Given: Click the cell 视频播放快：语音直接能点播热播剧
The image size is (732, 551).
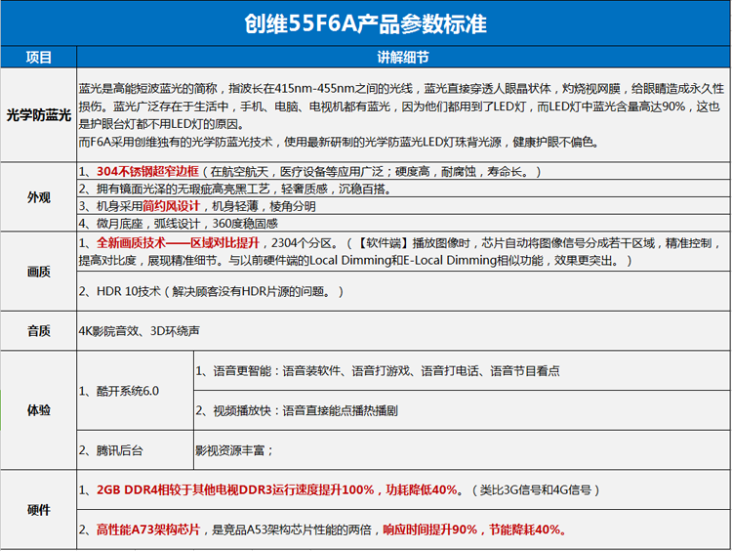Looking at the screenshot, I should click(463, 410).
